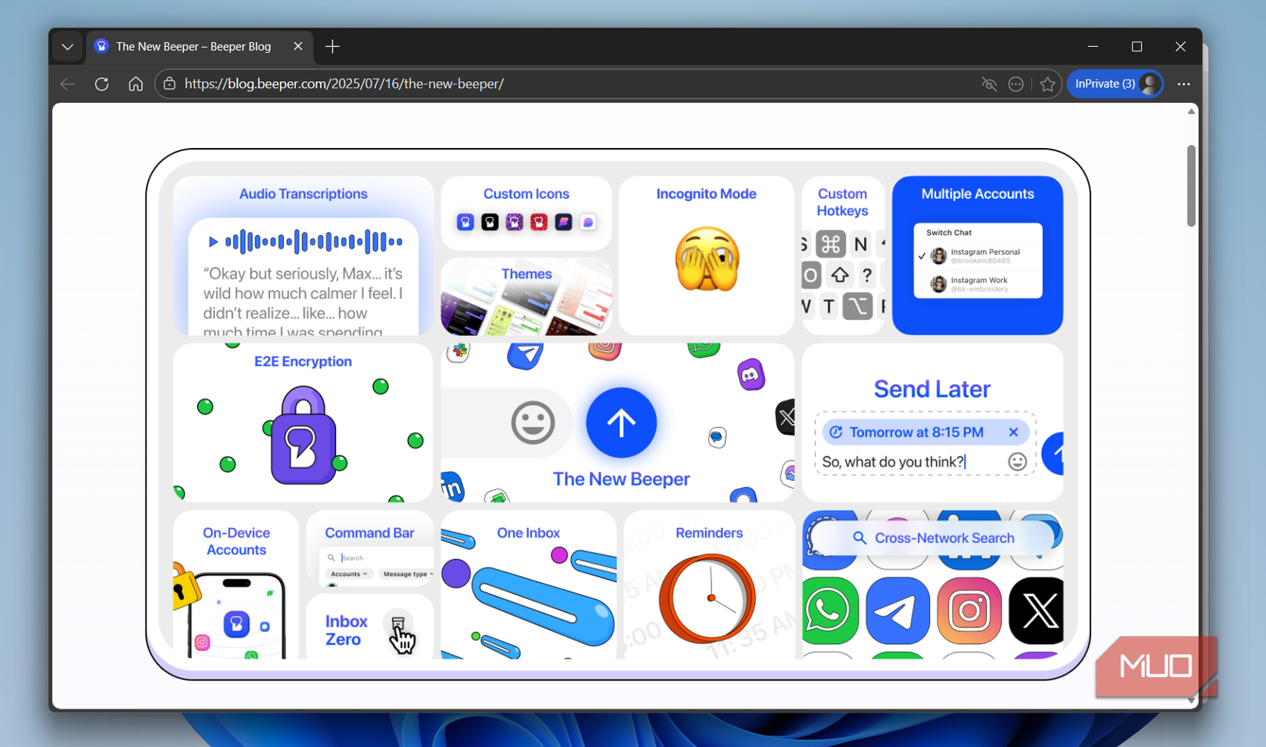The height and width of the screenshot is (747, 1266).
Task: Click the browser address bar URL
Action: [345, 84]
